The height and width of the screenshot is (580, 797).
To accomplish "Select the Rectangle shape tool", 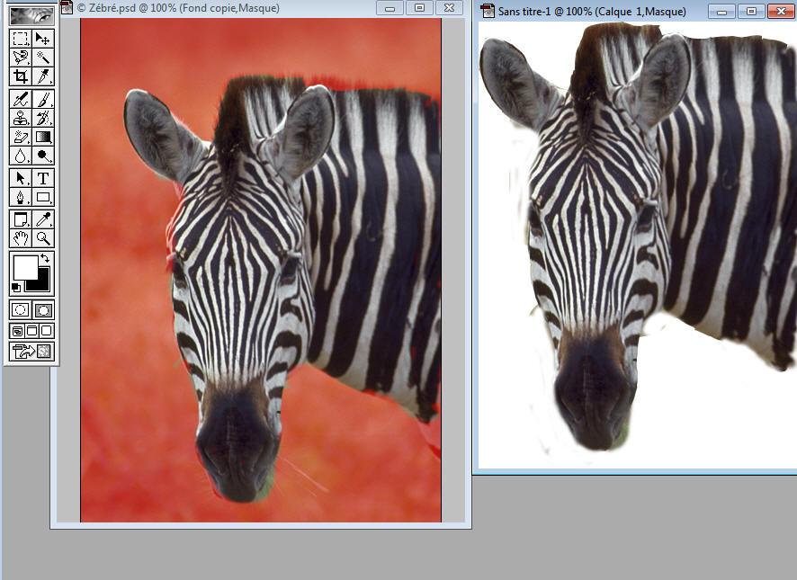I will point(42,197).
